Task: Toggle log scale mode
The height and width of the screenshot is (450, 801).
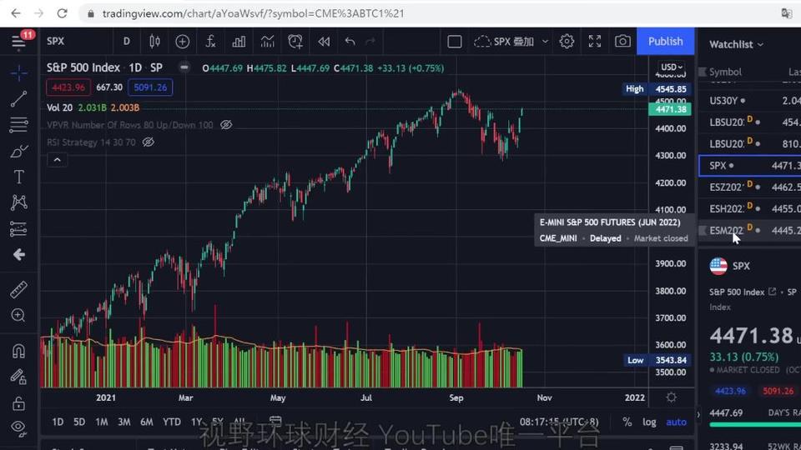Action: [649, 422]
